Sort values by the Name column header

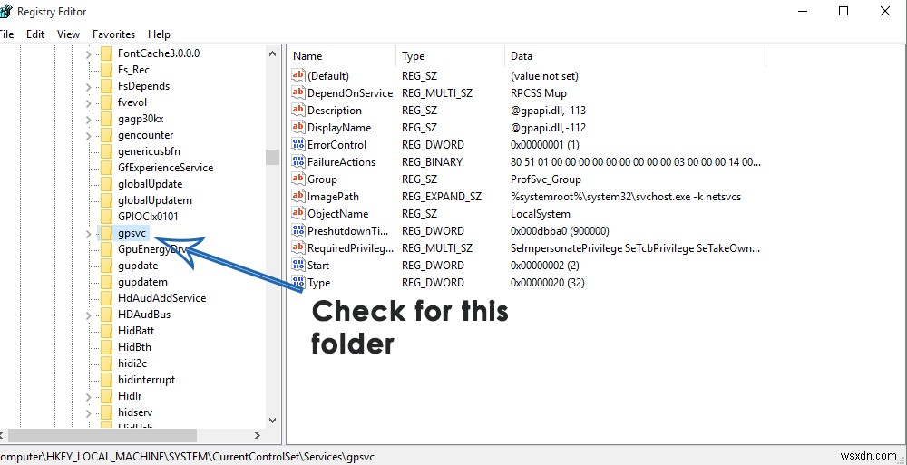point(341,56)
